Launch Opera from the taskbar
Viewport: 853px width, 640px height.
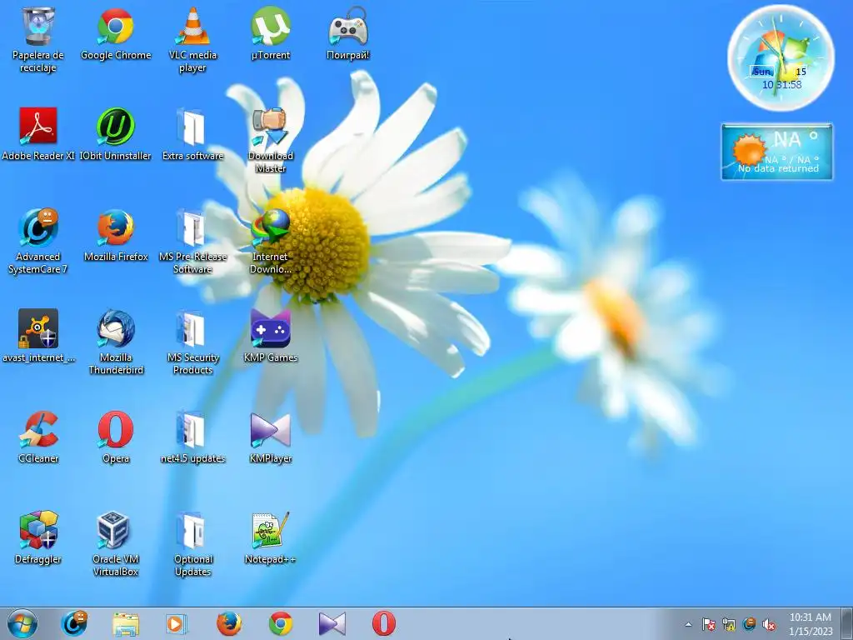tap(383, 623)
